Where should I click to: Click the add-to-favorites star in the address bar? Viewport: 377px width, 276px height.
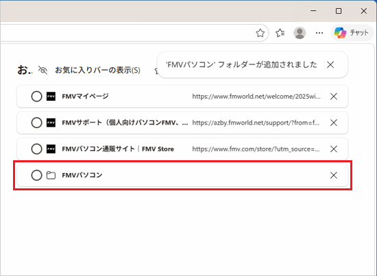pyautogui.click(x=260, y=33)
